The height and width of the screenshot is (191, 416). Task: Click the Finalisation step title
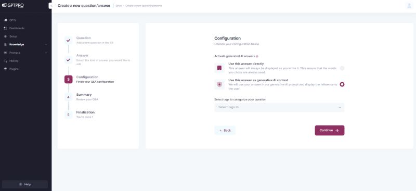point(85,112)
